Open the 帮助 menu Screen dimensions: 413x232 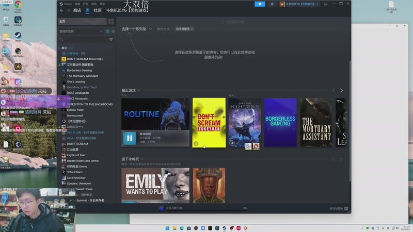pos(102,4)
